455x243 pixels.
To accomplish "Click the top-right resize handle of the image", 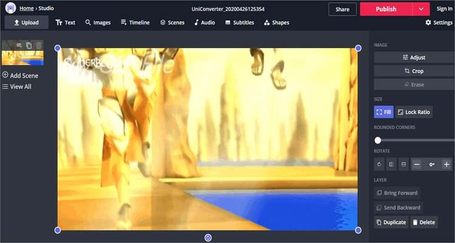I will pos(358,48).
